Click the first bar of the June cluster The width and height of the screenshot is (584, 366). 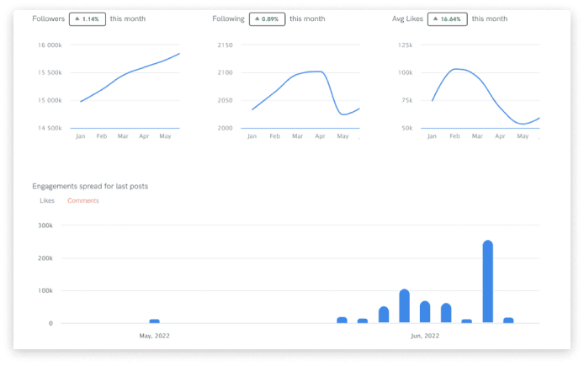(x=342, y=320)
